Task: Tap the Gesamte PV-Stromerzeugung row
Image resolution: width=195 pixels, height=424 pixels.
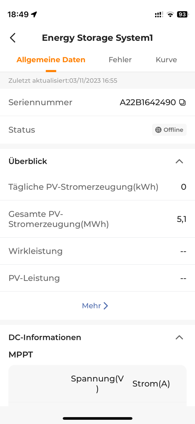Action: click(97, 219)
